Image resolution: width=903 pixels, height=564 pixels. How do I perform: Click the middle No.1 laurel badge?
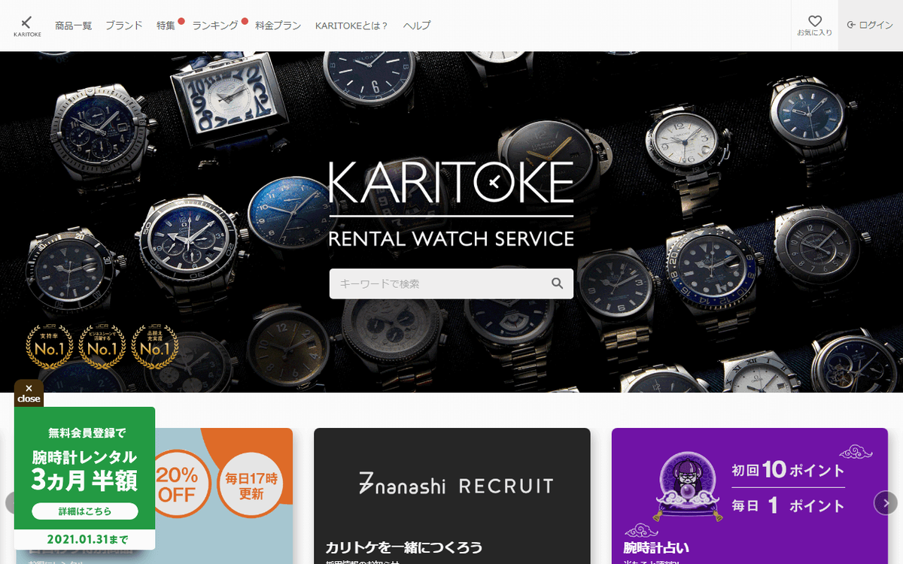coord(102,347)
